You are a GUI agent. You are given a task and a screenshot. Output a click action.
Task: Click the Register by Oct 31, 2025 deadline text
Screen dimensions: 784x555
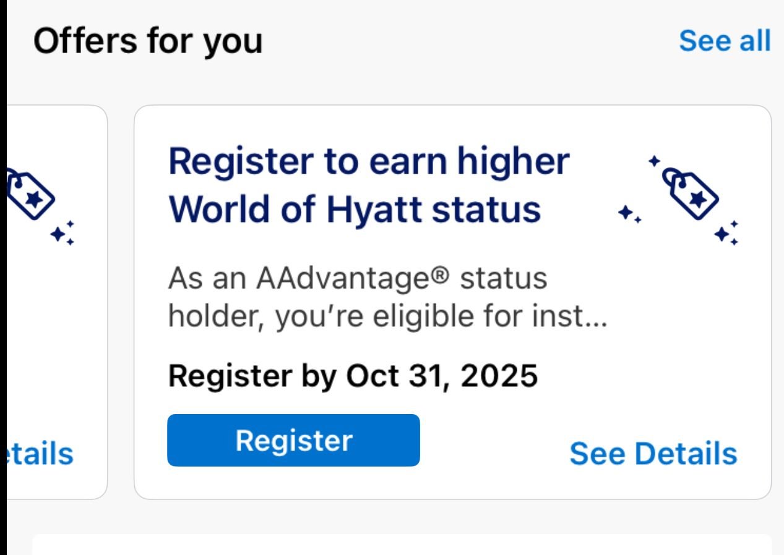click(x=354, y=375)
